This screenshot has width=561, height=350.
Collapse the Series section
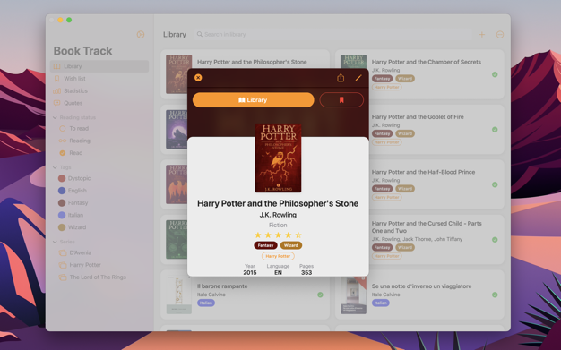tap(55, 242)
